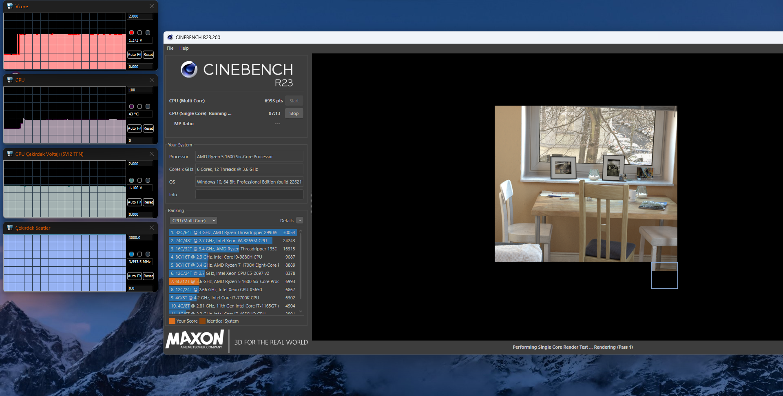Viewport: 783px width, 396px height.
Task: Click the Çekirdek Saatler maximum field 3000.0
Action: click(141, 238)
